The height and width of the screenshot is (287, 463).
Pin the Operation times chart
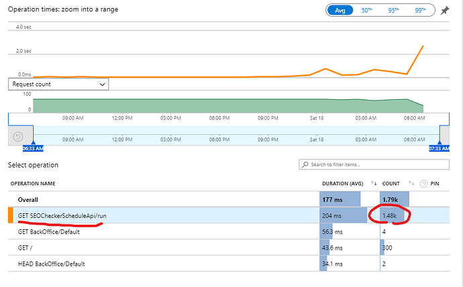447,11
